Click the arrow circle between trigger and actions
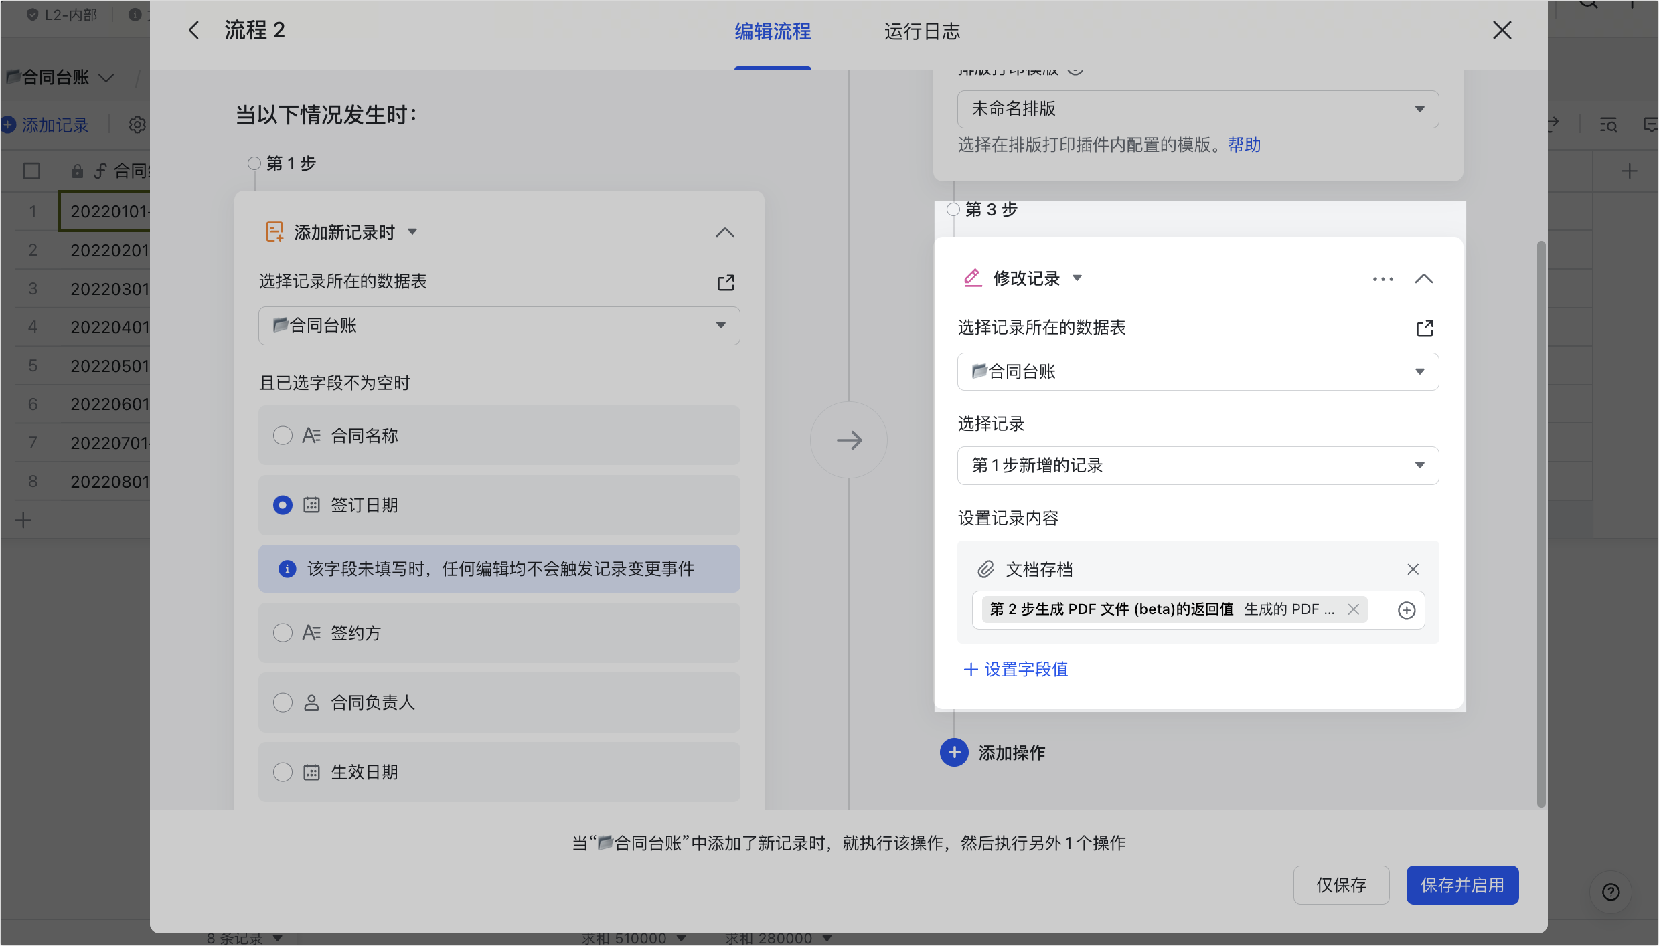This screenshot has width=1659, height=946. (849, 440)
